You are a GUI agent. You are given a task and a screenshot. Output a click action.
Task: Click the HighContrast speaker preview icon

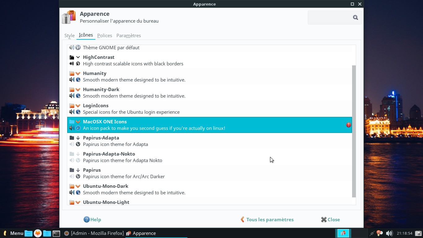[x=72, y=64]
